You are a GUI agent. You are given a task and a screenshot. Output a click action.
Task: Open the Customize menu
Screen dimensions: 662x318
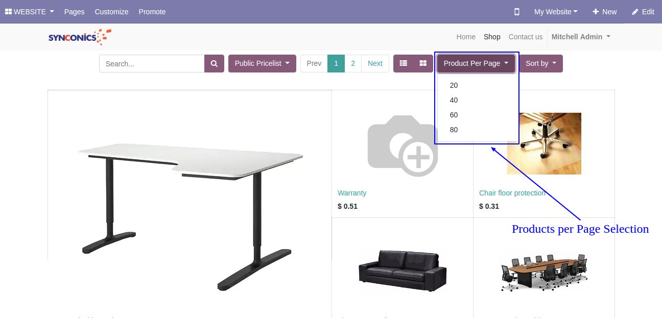[x=111, y=12]
